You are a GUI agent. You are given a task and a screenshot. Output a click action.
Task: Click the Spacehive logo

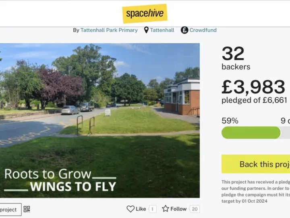(145, 13)
